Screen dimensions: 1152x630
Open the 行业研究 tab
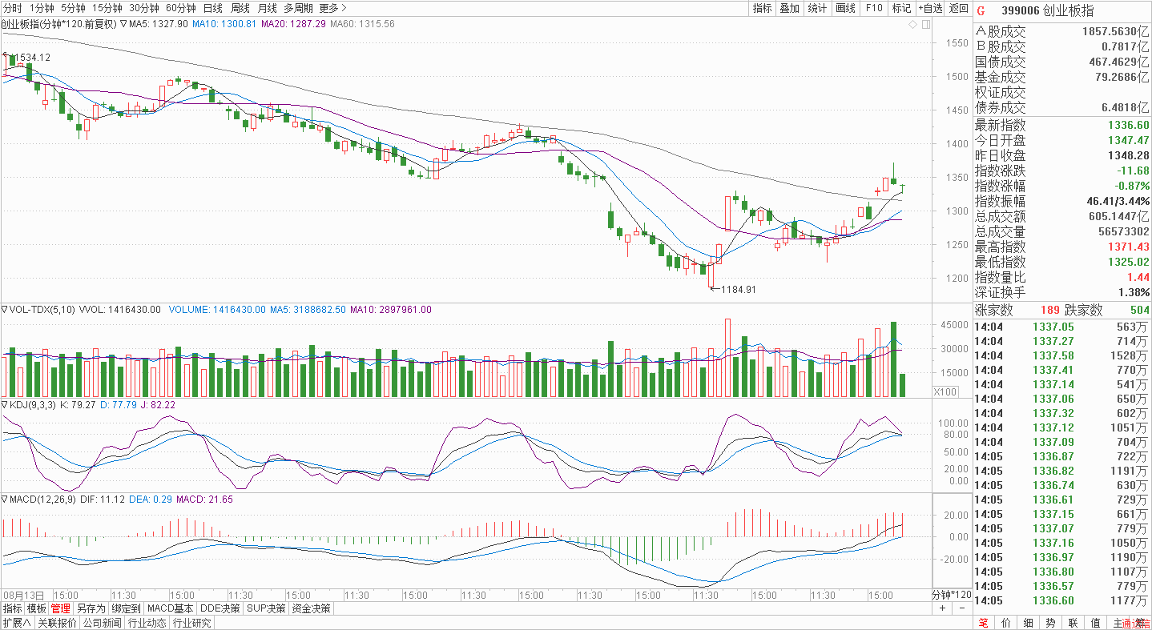click(192, 623)
